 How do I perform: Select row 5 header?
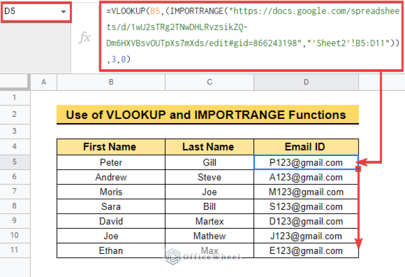(x=14, y=162)
